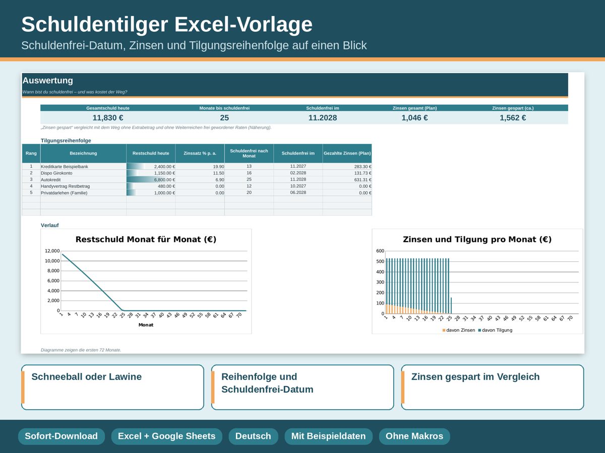Click the Sofort-Download pill

62,436
